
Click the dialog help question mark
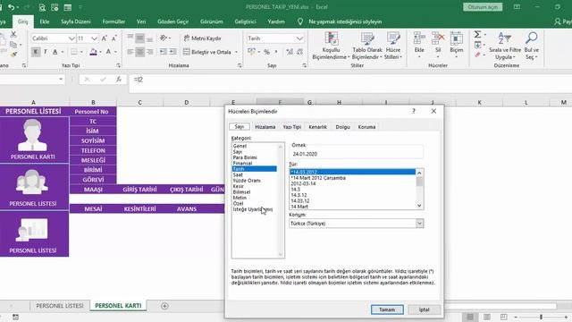pyautogui.click(x=414, y=111)
